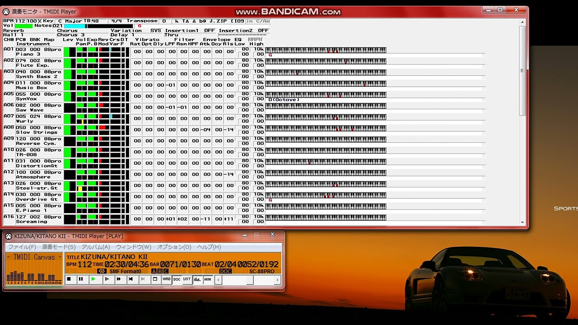Open the WRD viewer button
Image resolution: width=578 pixels, height=325 pixels.
pos(167,279)
